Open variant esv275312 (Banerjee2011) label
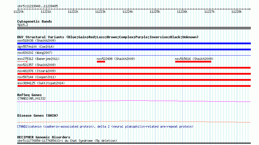This screenshot has height=145, width=259. click(38, 59)
